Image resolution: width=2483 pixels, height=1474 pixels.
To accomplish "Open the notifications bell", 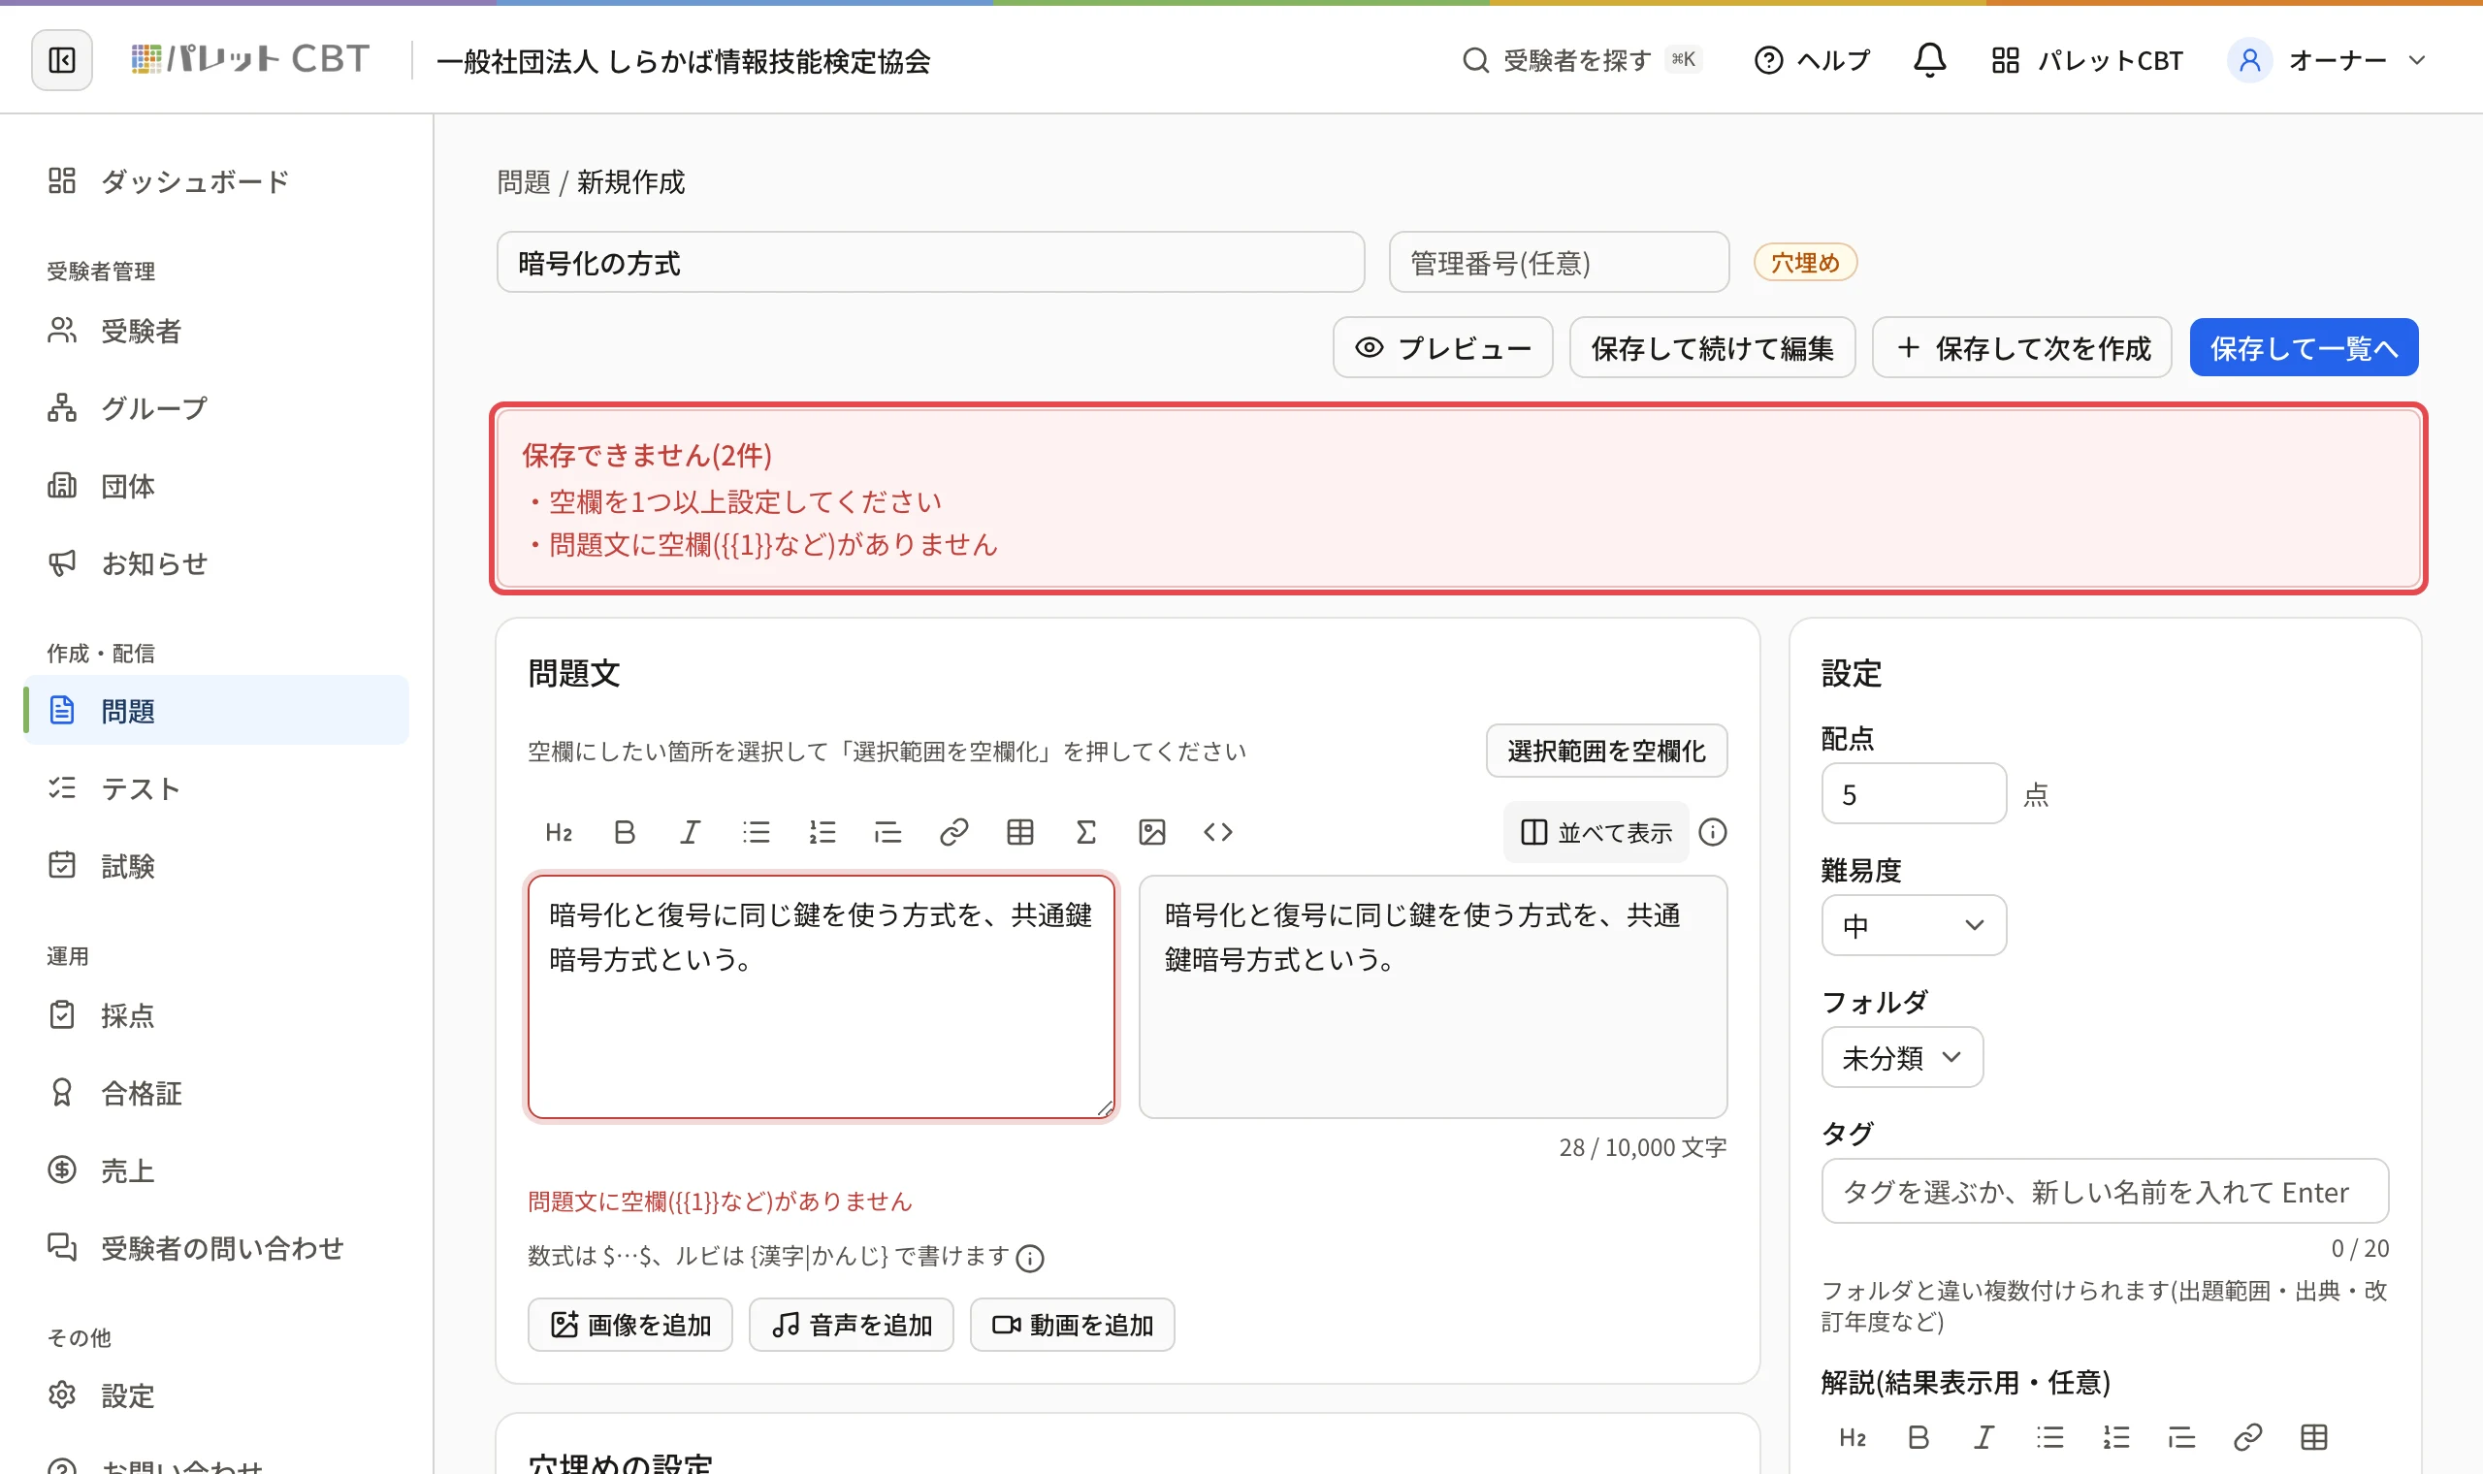I will [x=1929, y=60].
